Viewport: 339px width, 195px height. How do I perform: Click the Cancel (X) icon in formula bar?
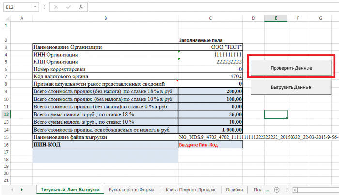pos(57,8)
